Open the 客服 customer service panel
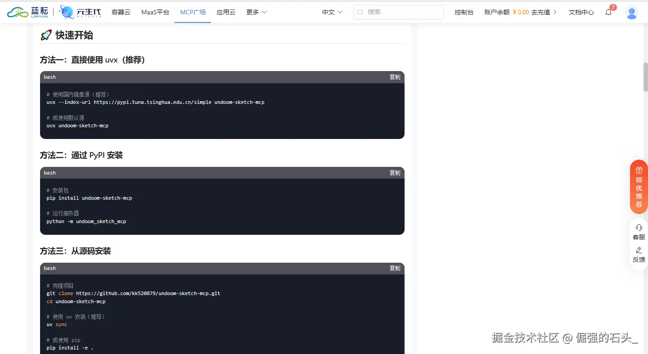 639,232
